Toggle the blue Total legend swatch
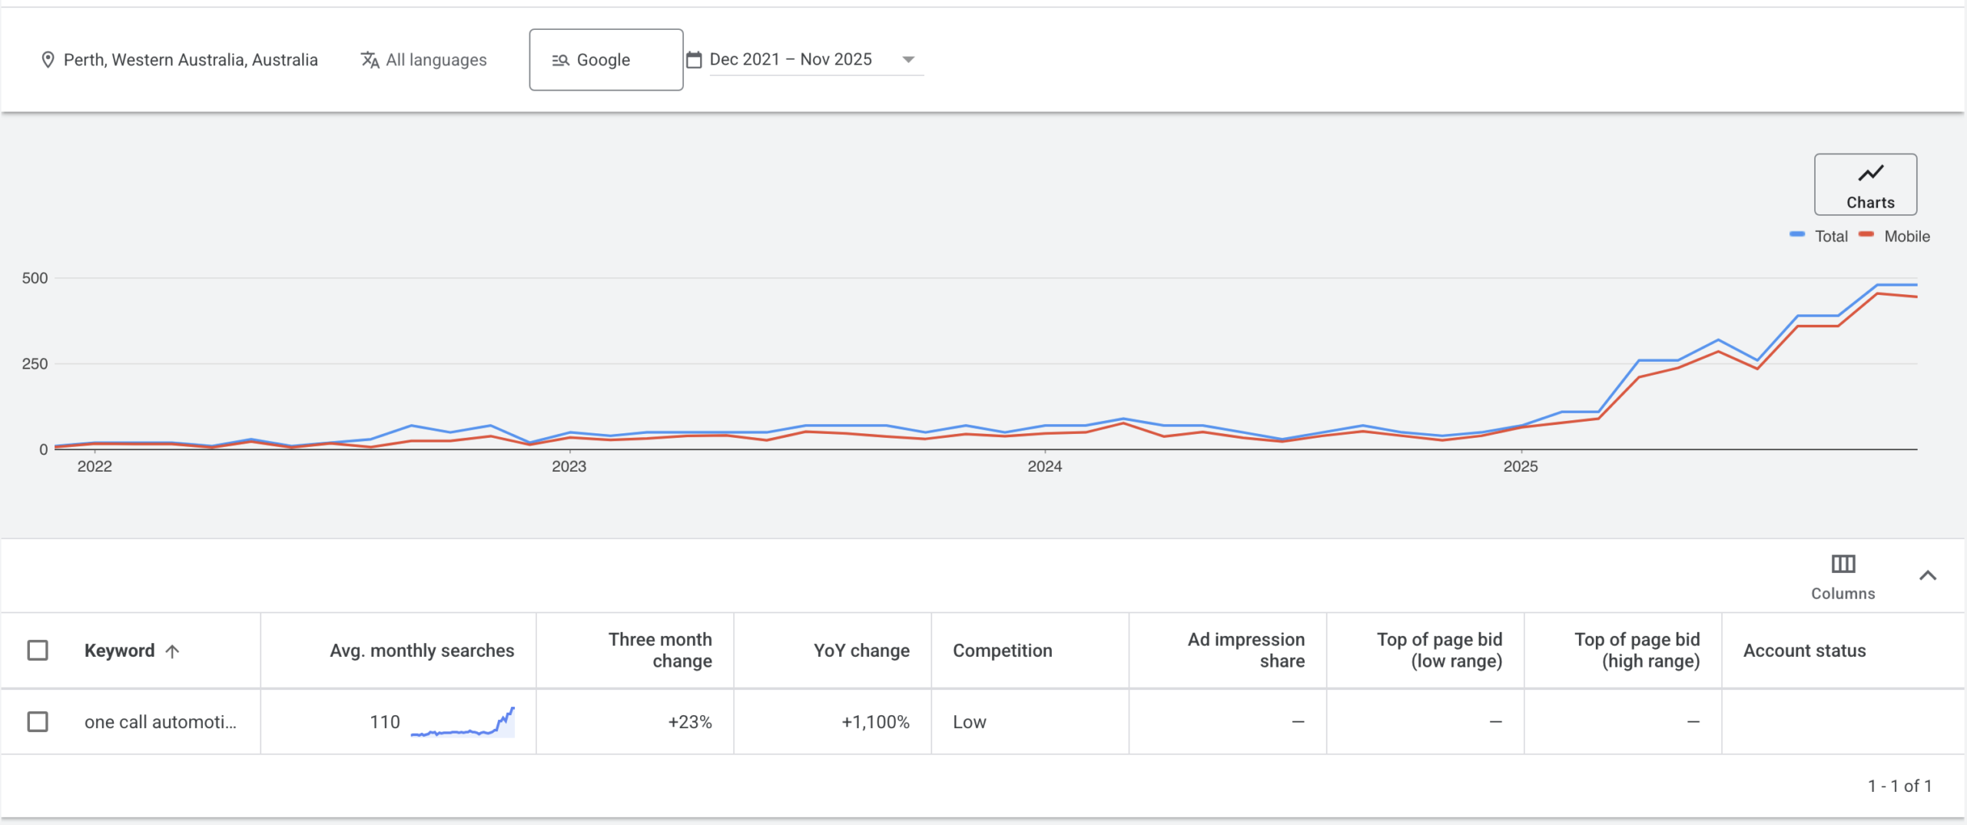This screenshot has width=1967, height=825. click(x=1797, y=235)
